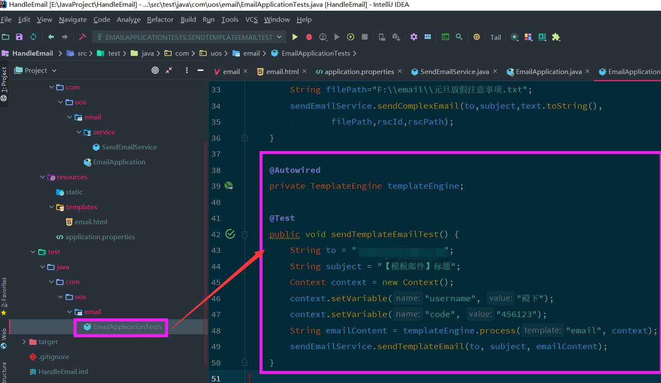Open the VCS menu
661x383 pixels.
point(251,20)
